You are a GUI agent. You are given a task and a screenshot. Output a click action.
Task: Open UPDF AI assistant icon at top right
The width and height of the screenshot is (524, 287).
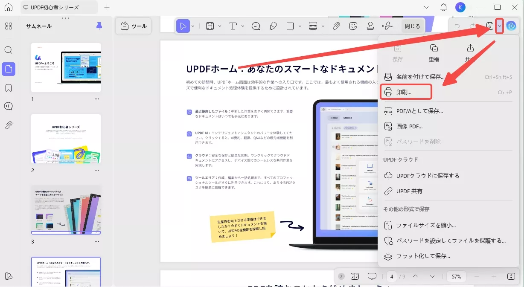coord(511,26)
